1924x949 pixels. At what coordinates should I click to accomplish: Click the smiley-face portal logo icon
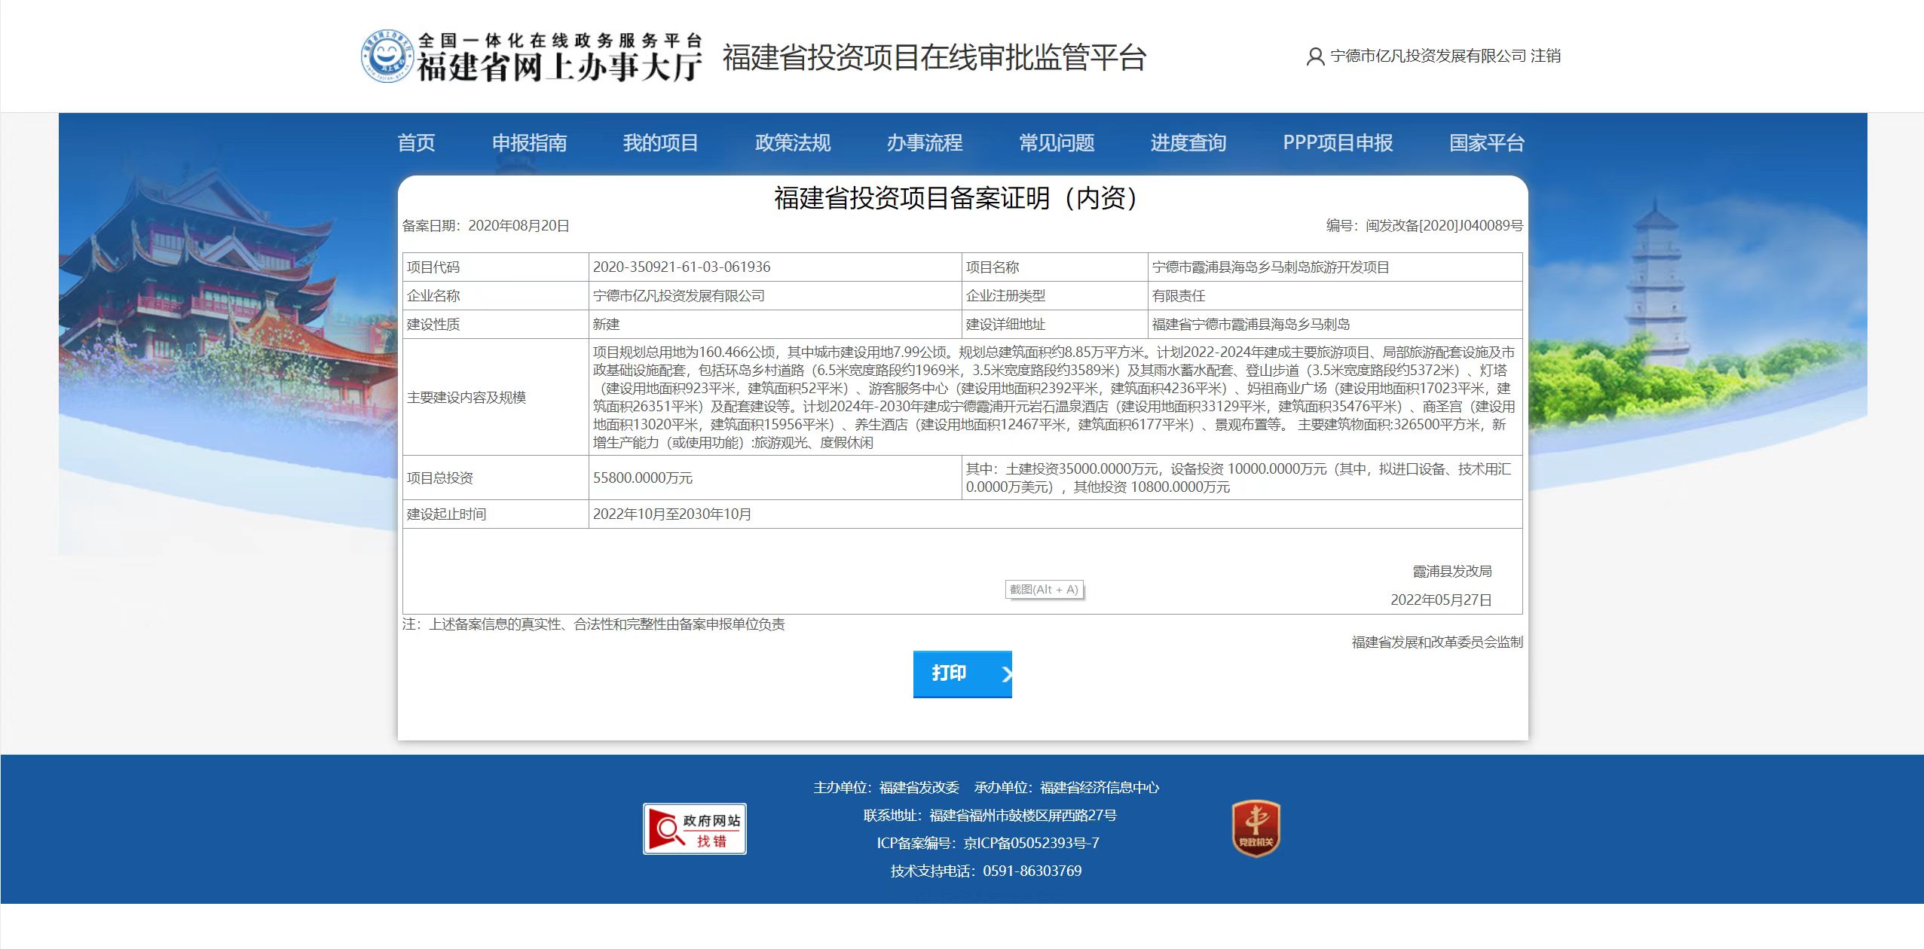coord(387,56)
